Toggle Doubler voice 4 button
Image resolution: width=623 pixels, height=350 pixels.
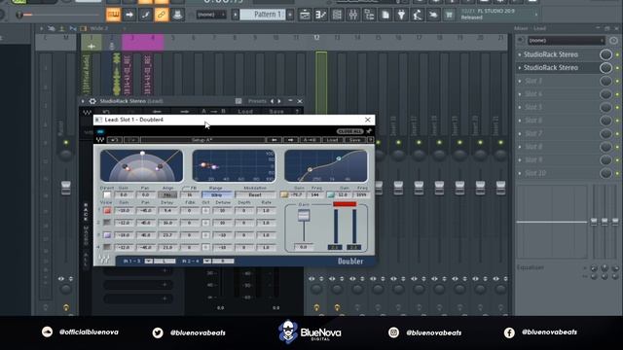tap(107, 247)
